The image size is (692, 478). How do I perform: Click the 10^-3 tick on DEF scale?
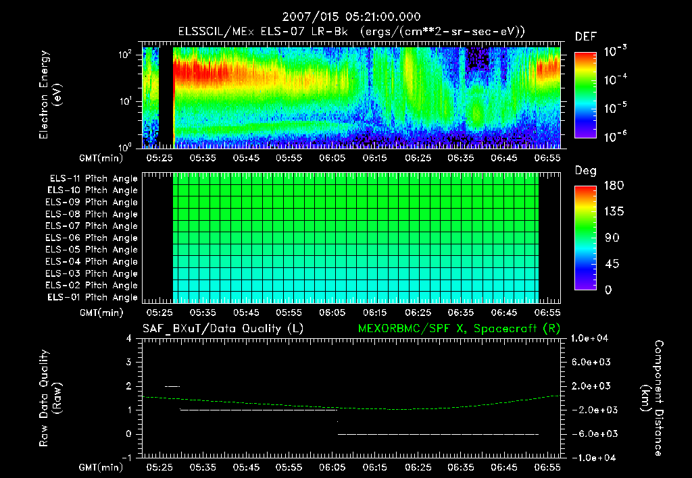pyautogui.click(x=616, y=51)
